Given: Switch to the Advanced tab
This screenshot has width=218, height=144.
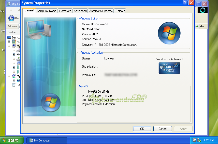Looking at the screenshot, I should pos(80,11).
